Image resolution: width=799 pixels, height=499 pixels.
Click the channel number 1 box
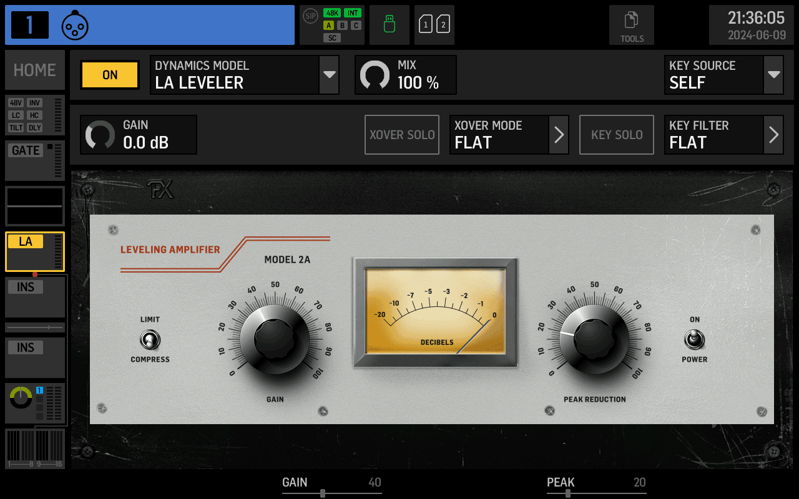tap(30, 25)
